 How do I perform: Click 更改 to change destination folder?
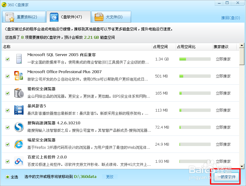(110, 177)
